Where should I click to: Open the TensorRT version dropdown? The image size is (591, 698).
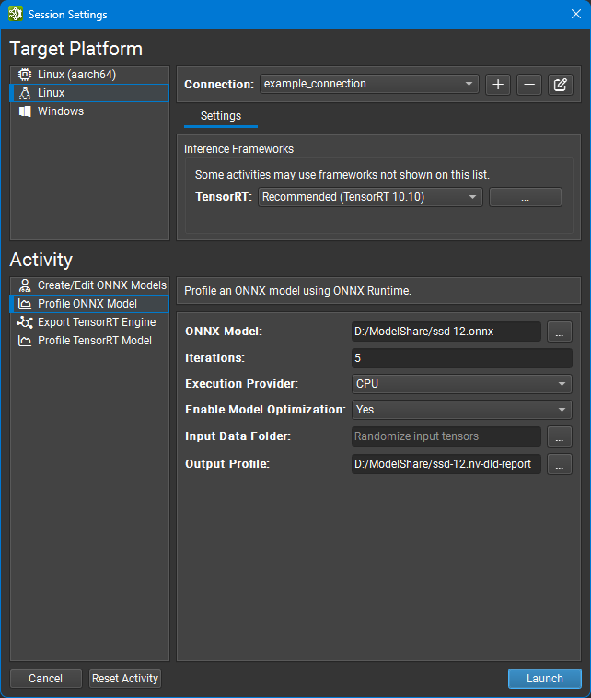(x=370, y=197)
